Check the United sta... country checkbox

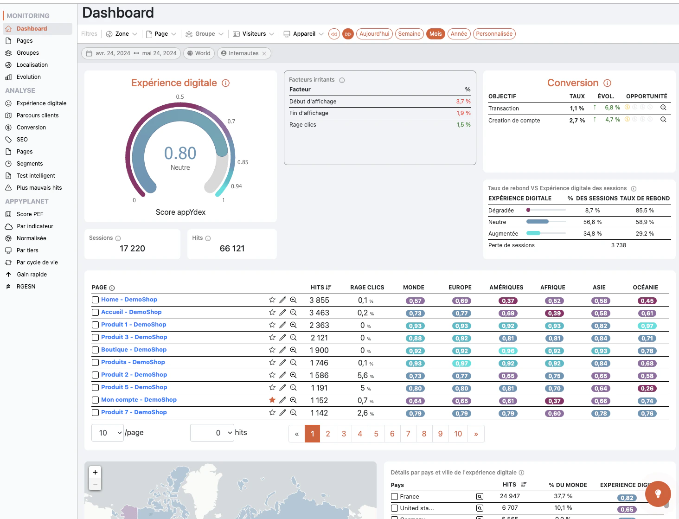[x=395, y=508]
